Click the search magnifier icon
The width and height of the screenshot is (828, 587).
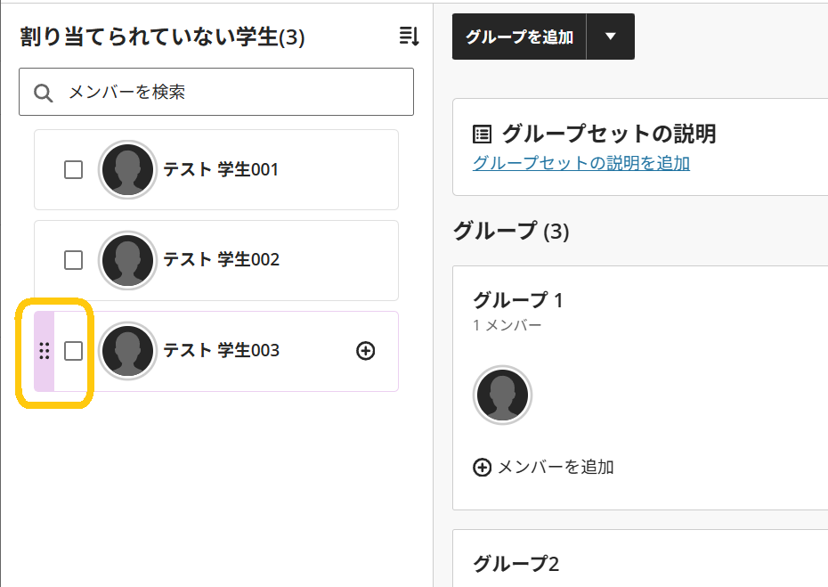(x=43, y=93)
